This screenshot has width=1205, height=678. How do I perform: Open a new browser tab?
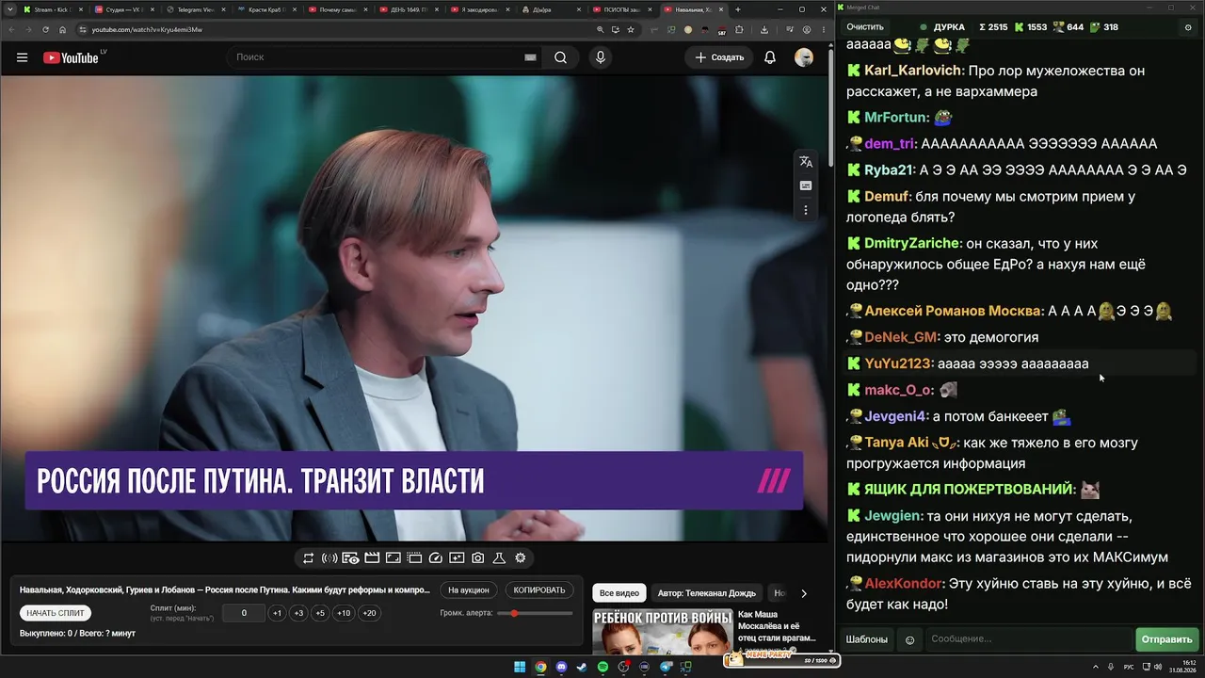pos(738,9)
